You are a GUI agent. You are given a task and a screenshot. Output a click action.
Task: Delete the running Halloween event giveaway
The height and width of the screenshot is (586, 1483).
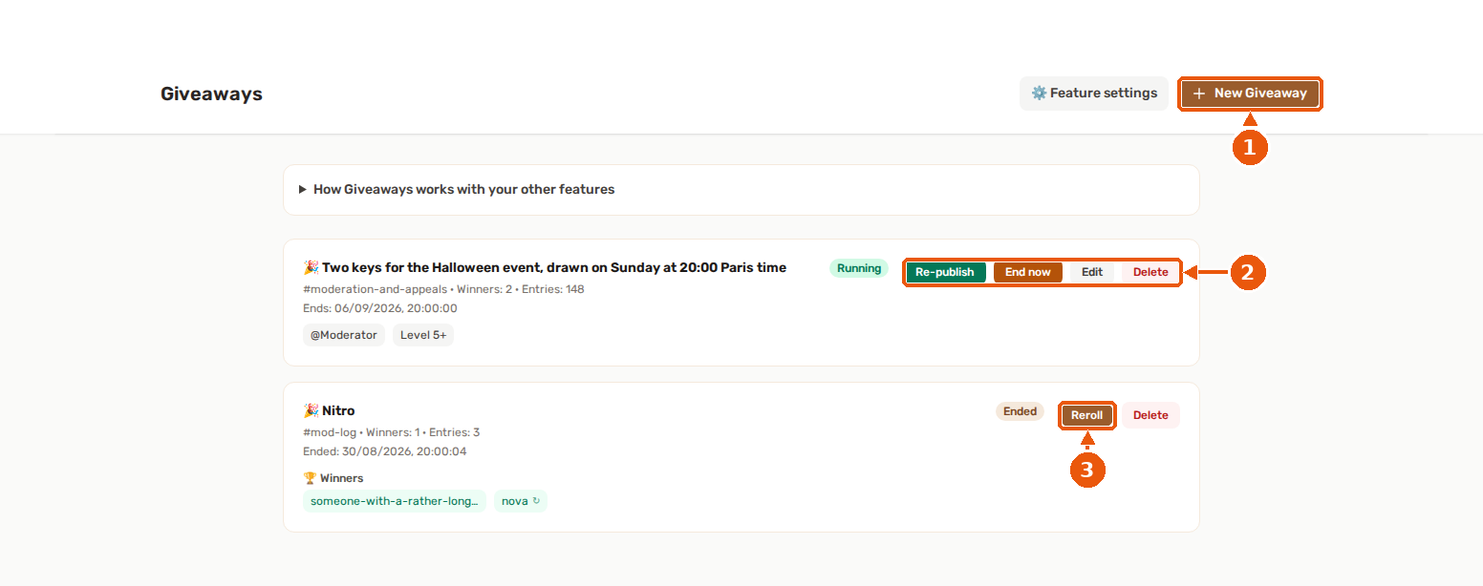[1150, 272]
